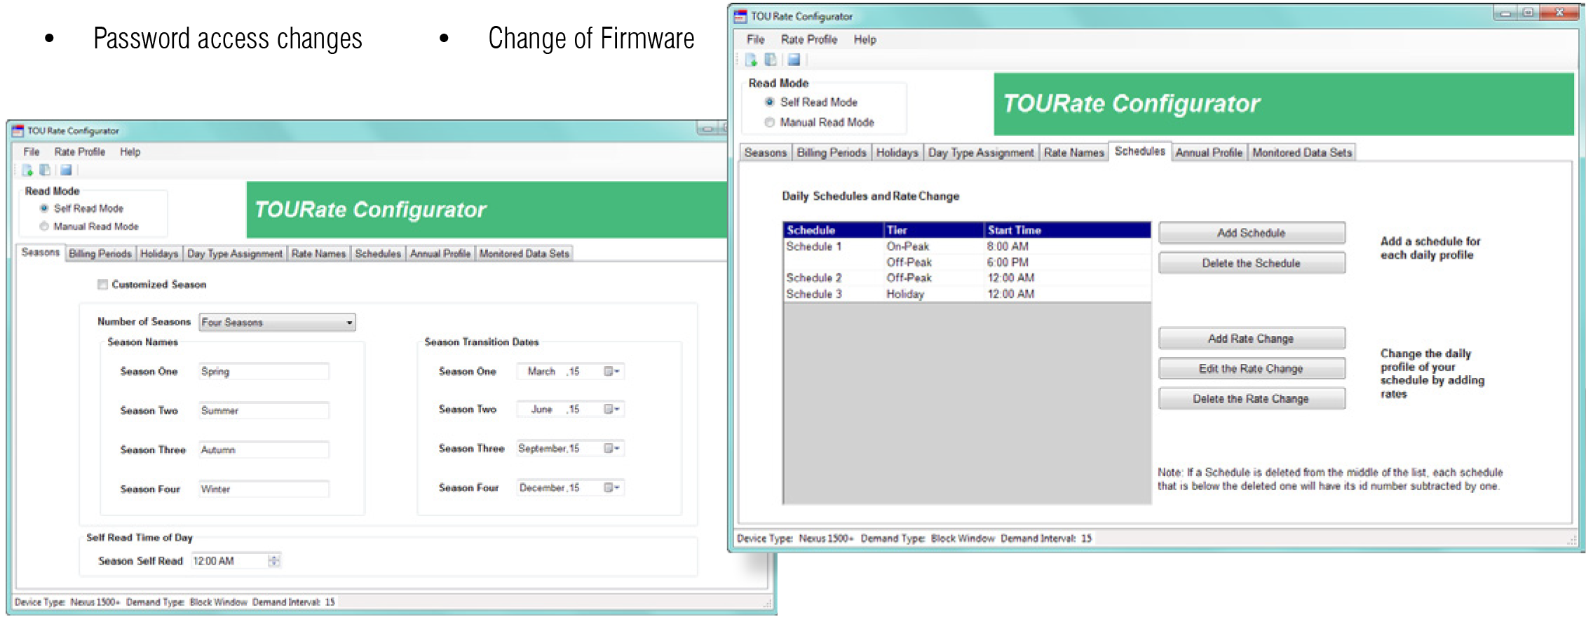The height and width of the screenshot is (622, 1593).
Task: Open Rate Names tab in Seasons window
Action: coord(318,253)
